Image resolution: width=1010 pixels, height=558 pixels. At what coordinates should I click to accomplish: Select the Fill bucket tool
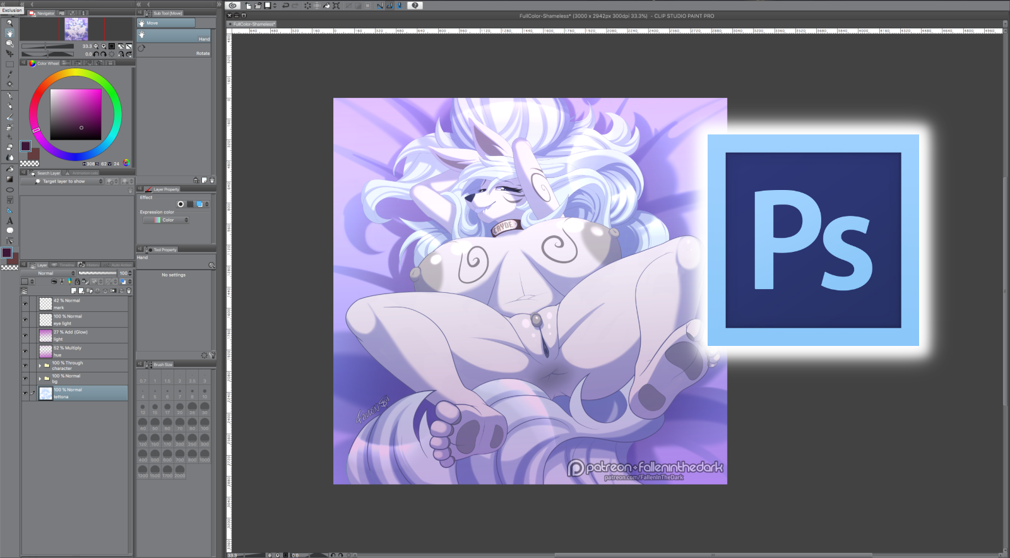(9, 169)
